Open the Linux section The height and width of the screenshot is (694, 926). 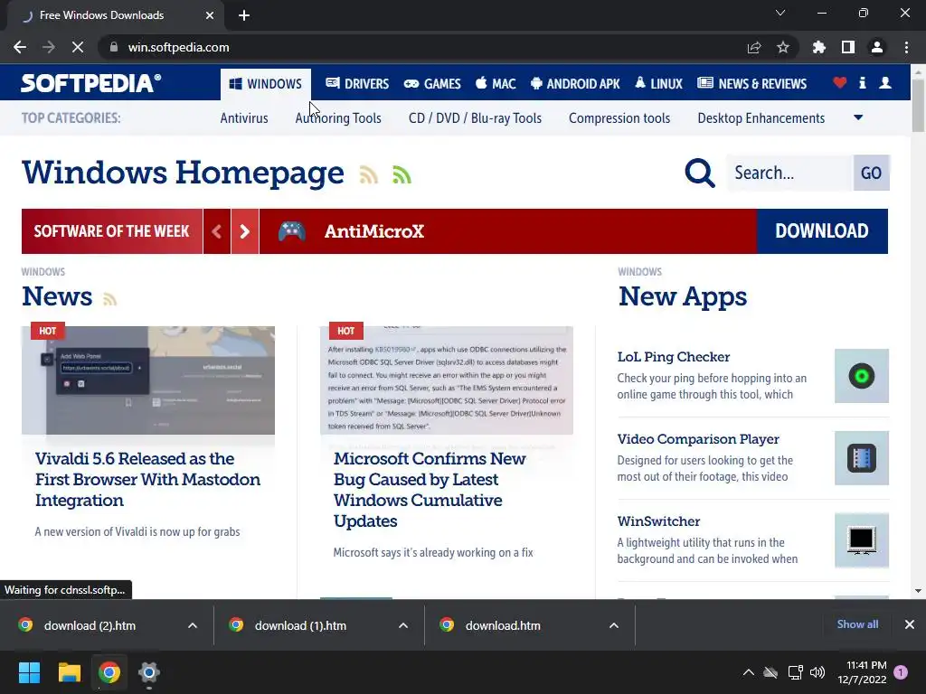pos(658,84)
